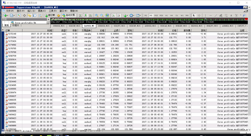
Task: Switch chart to line chart
Action: click(x=91, y=15)
